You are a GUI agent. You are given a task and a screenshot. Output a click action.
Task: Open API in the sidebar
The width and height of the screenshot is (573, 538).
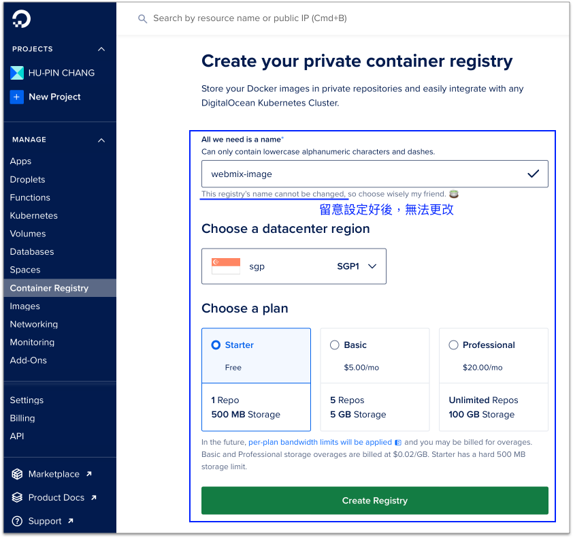17,437
